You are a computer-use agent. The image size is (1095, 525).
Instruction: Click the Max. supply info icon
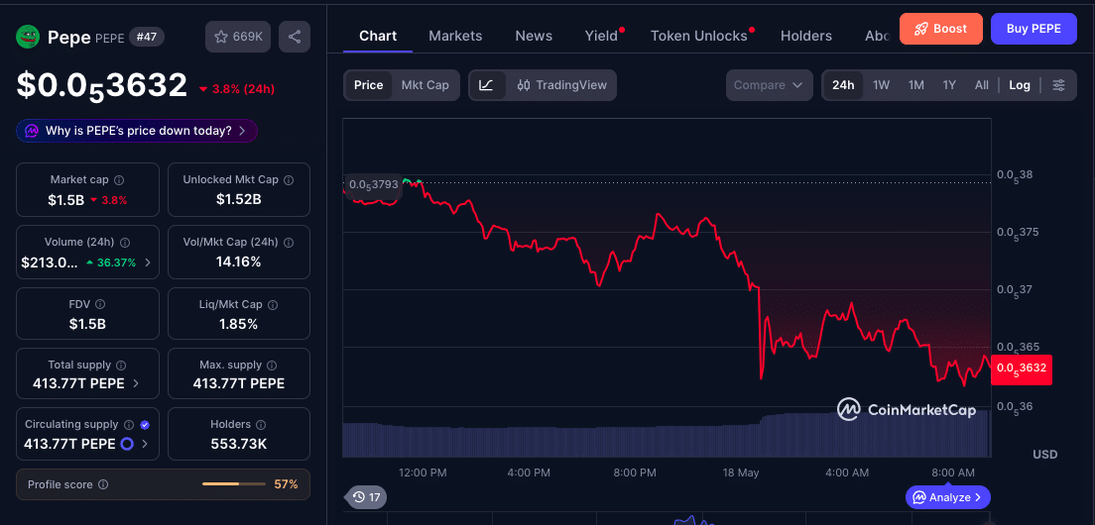[x=273, y=366]
